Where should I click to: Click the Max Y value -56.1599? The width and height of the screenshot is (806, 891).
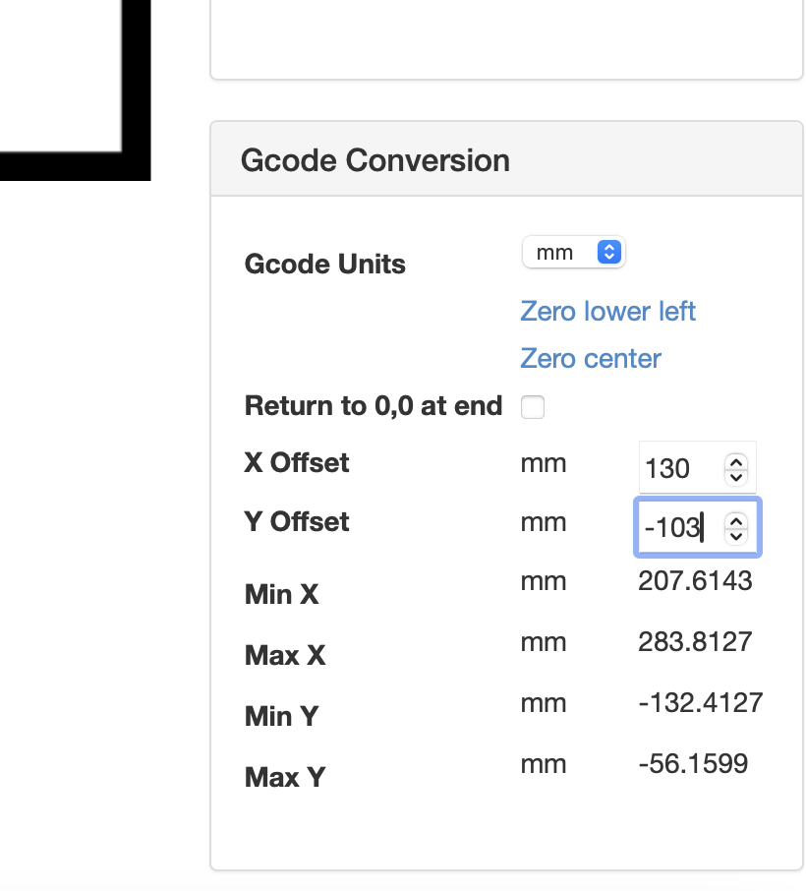(693, 763)
